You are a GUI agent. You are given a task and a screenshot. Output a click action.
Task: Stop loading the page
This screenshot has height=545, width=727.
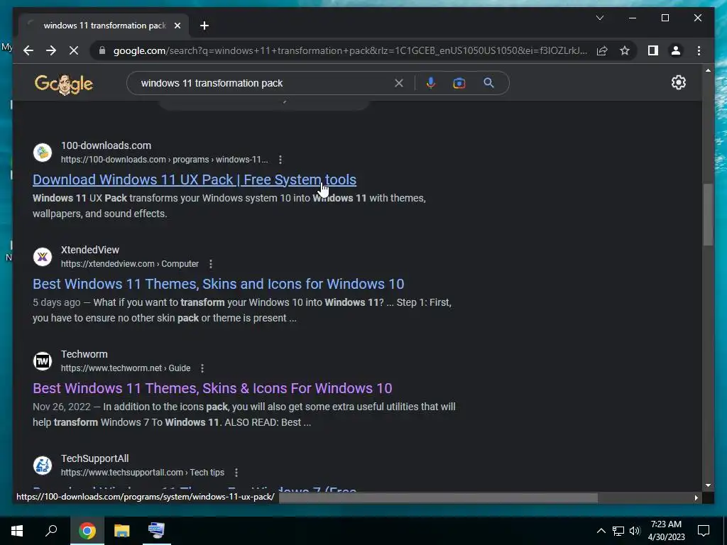coord(74,50)
